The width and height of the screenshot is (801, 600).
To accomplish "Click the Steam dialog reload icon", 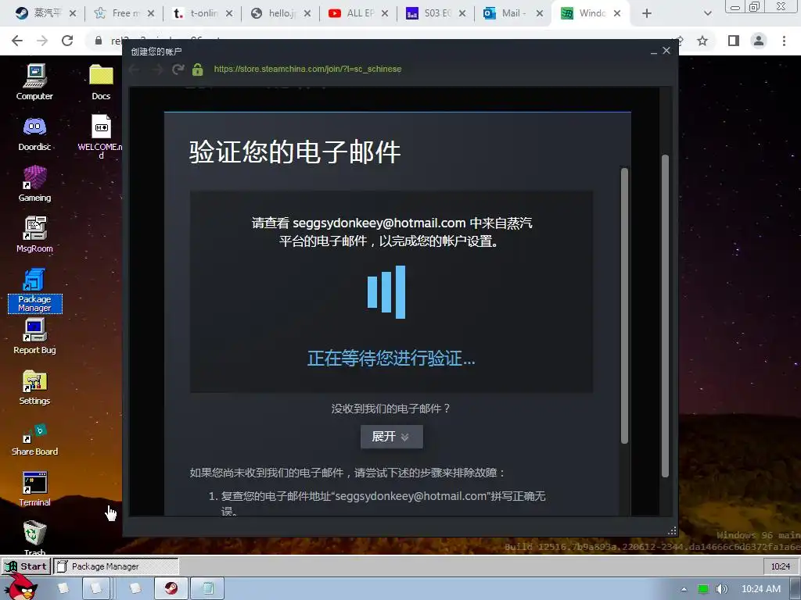I will 178,69.
